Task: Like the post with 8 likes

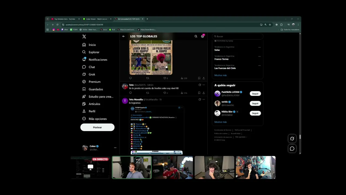Action: coord(165,78)
